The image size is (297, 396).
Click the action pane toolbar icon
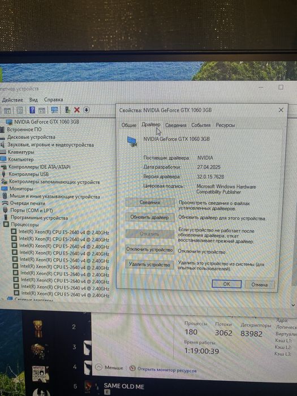pos(42,110)
